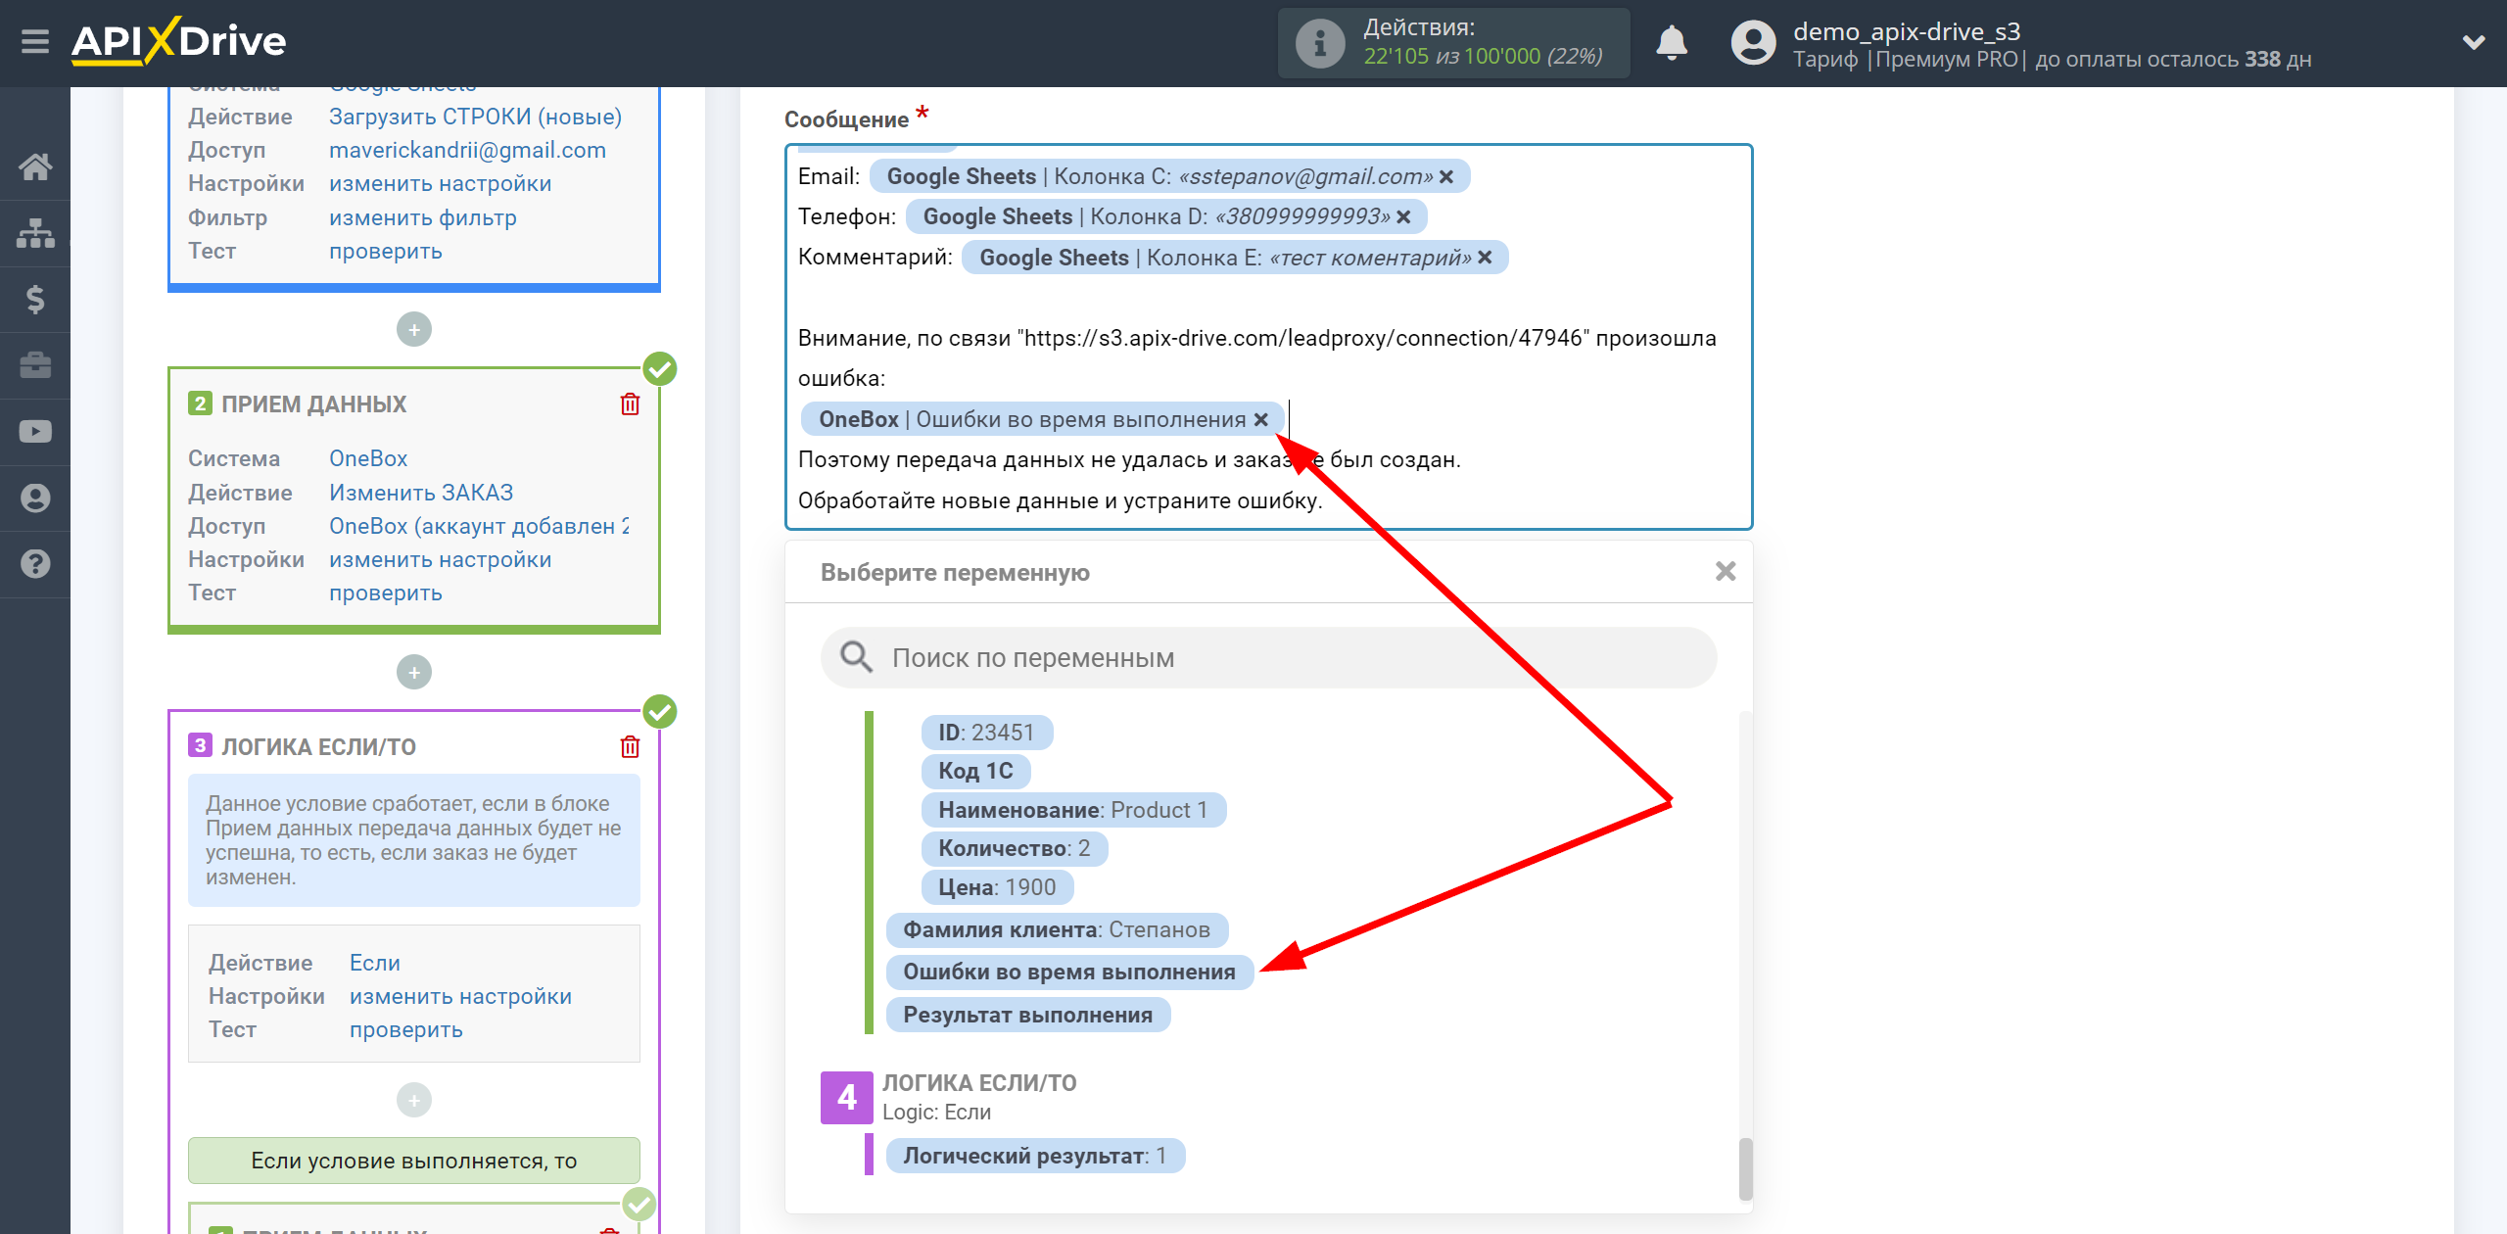Viewport: 2507px width, 1234px height.
Task: Insert the Логический результат: 1 variable
Action: (x=1035, y=1156)
